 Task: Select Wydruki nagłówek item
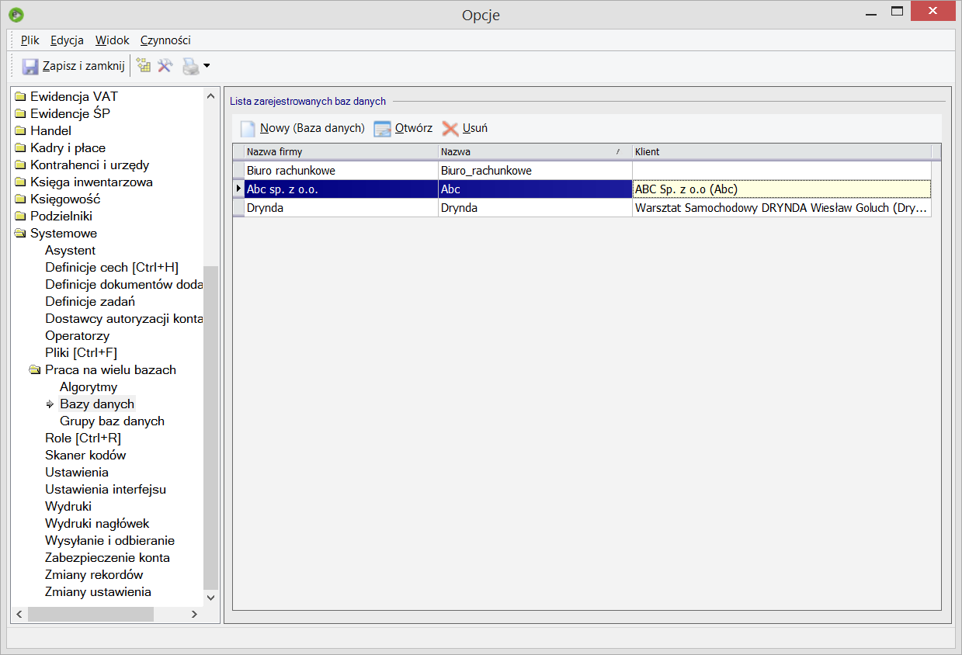pos(97,524)
